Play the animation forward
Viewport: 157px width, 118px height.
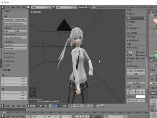83,116
